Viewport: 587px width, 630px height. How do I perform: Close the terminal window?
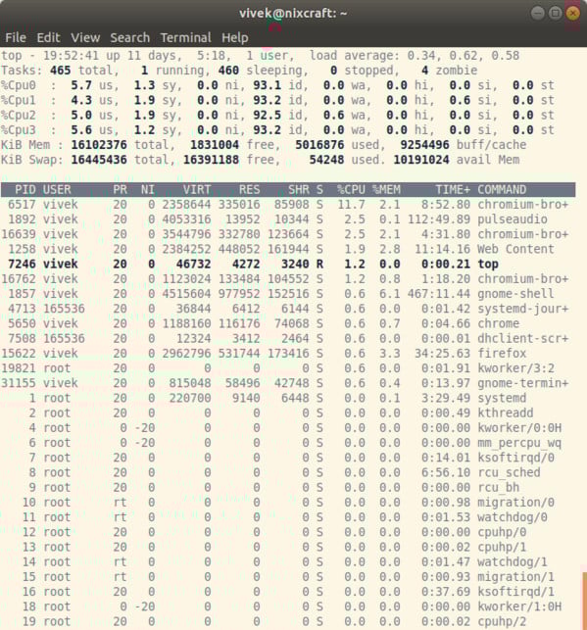click(572, 14)
